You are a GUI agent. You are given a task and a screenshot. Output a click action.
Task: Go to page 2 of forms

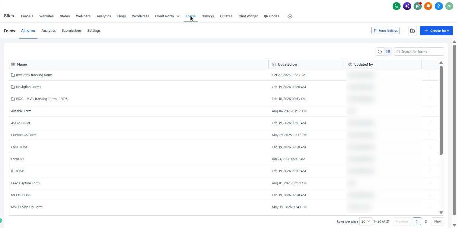(x=426, y=221)
